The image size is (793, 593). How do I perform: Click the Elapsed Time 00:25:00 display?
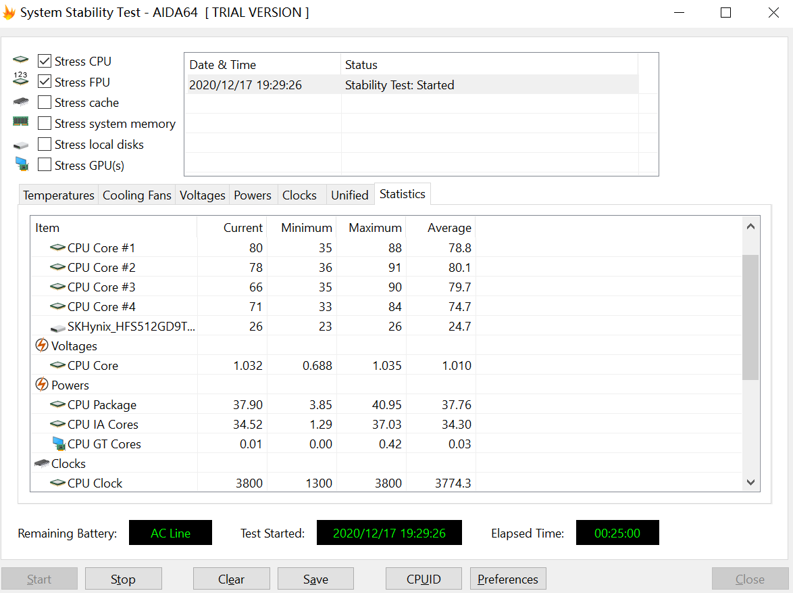617,533
